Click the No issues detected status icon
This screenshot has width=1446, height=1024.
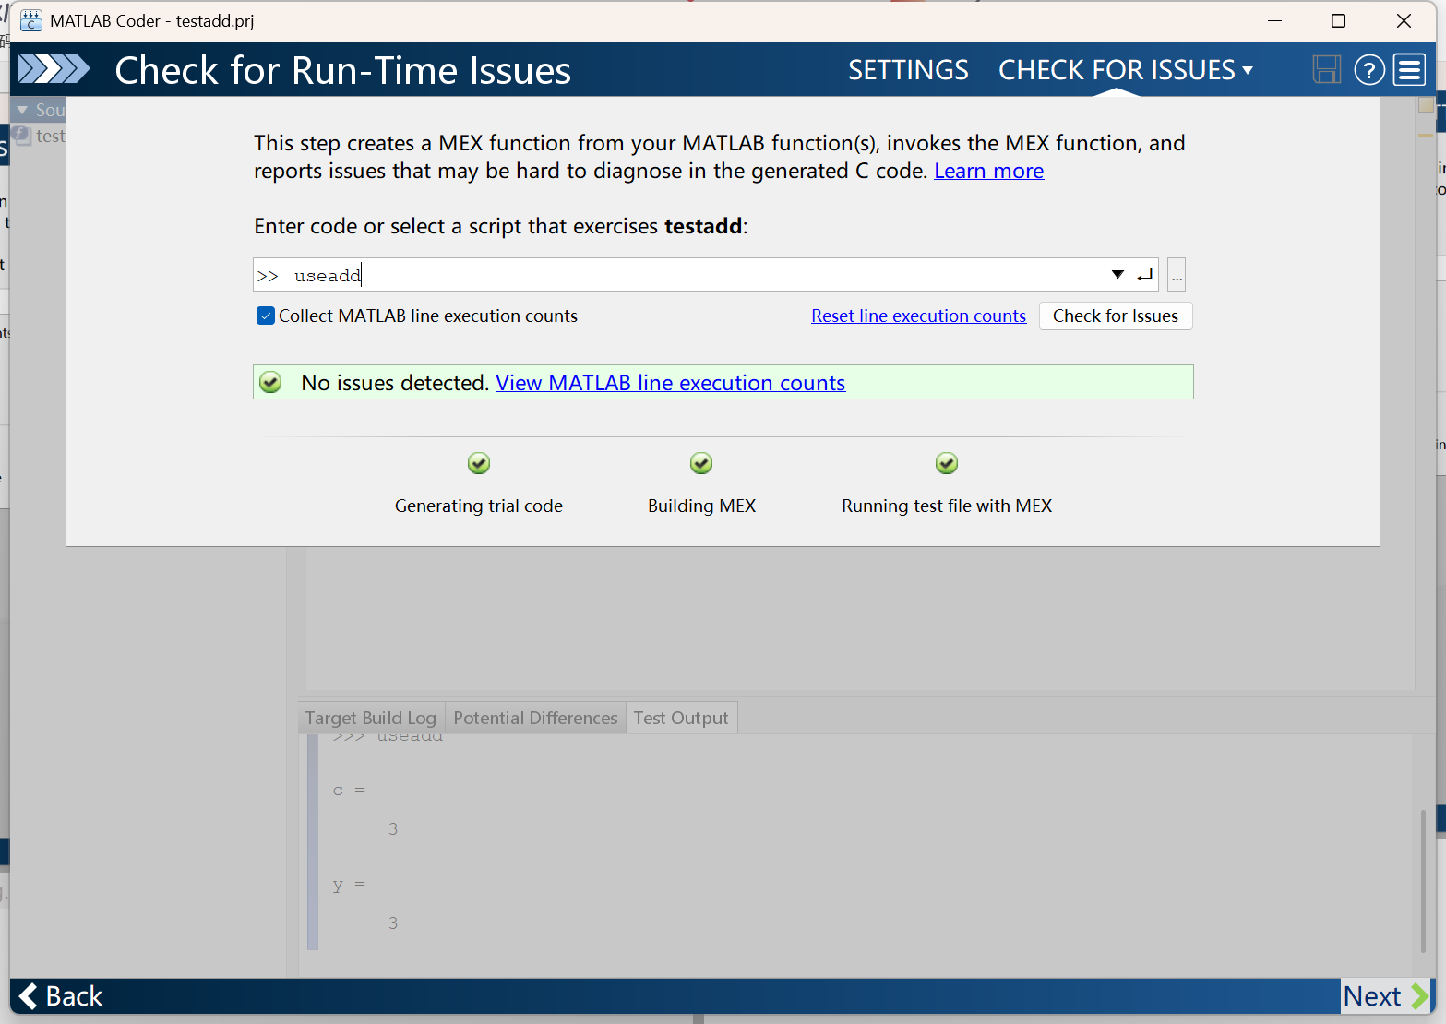pyautogui.click(x=270, y=382)
